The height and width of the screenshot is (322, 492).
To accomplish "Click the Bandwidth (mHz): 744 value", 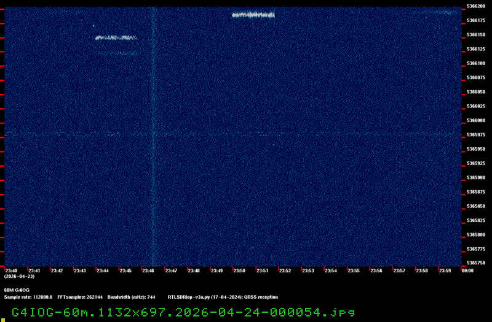I will click(x=132, y=297).
